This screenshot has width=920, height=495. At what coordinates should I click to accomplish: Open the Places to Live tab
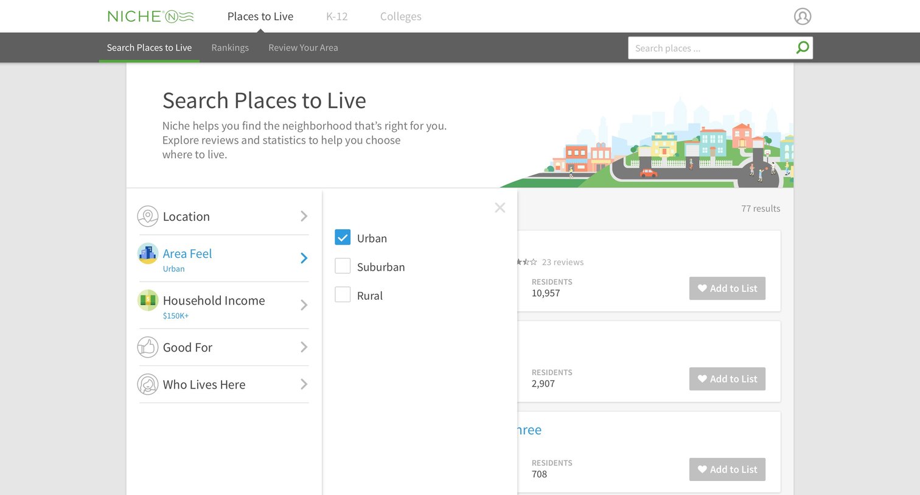260,16
